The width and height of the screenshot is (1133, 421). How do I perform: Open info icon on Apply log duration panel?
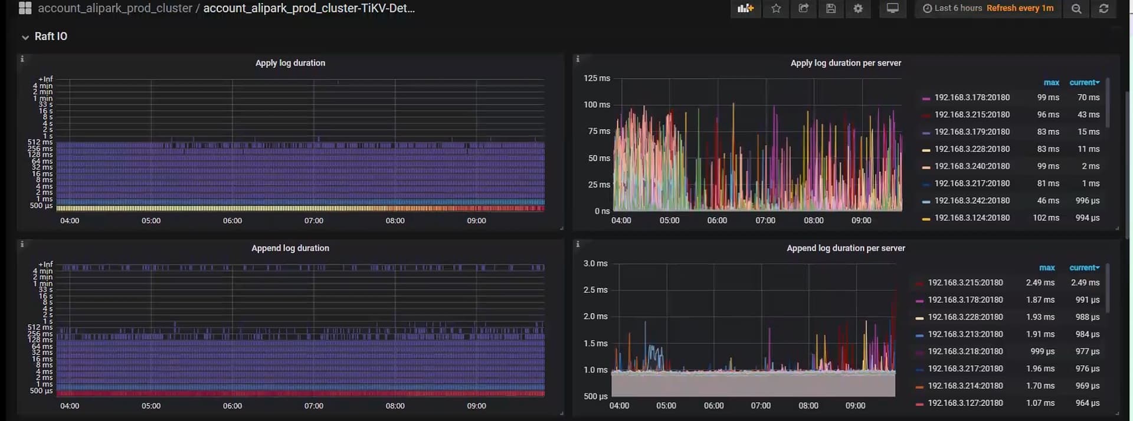click(22, 59)
